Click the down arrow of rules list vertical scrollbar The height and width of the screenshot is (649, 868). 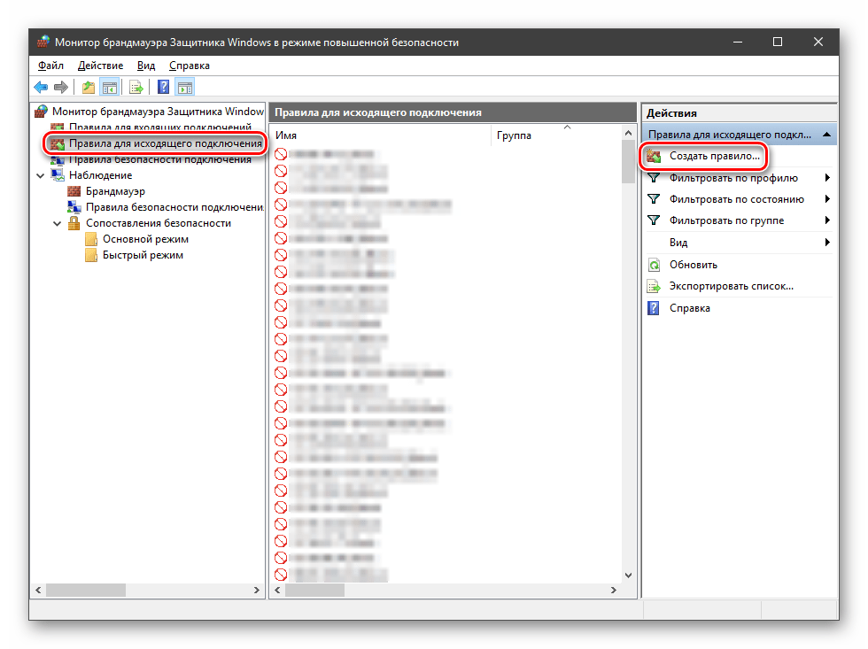tap(628, 574)
